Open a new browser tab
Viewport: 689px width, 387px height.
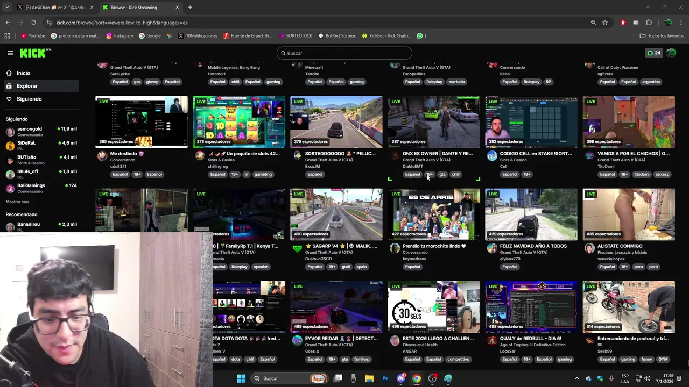(190, 8)
